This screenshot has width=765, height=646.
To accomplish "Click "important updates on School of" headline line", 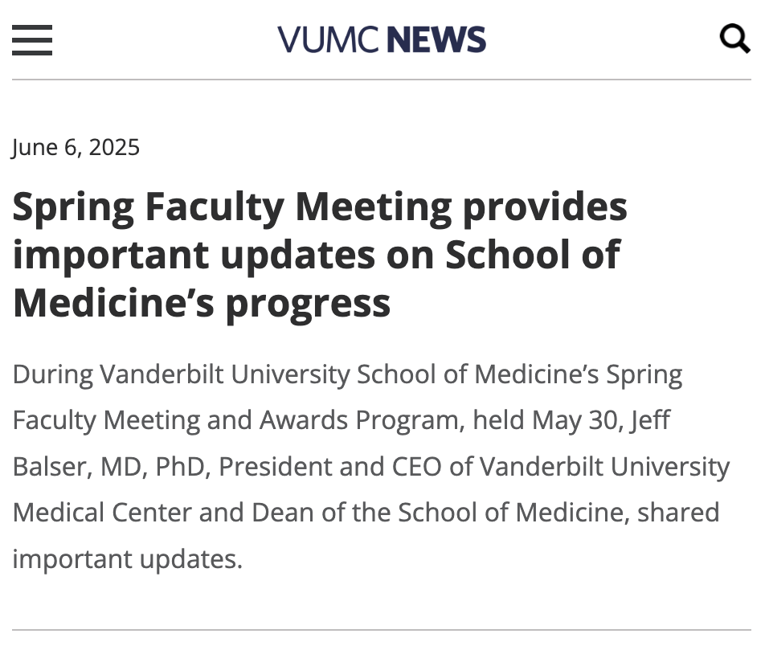I will 317,255.
